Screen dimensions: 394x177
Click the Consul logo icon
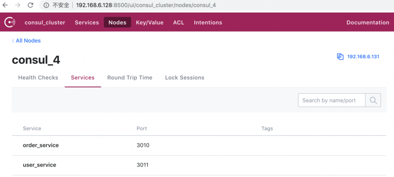click(x=10, y=22)
